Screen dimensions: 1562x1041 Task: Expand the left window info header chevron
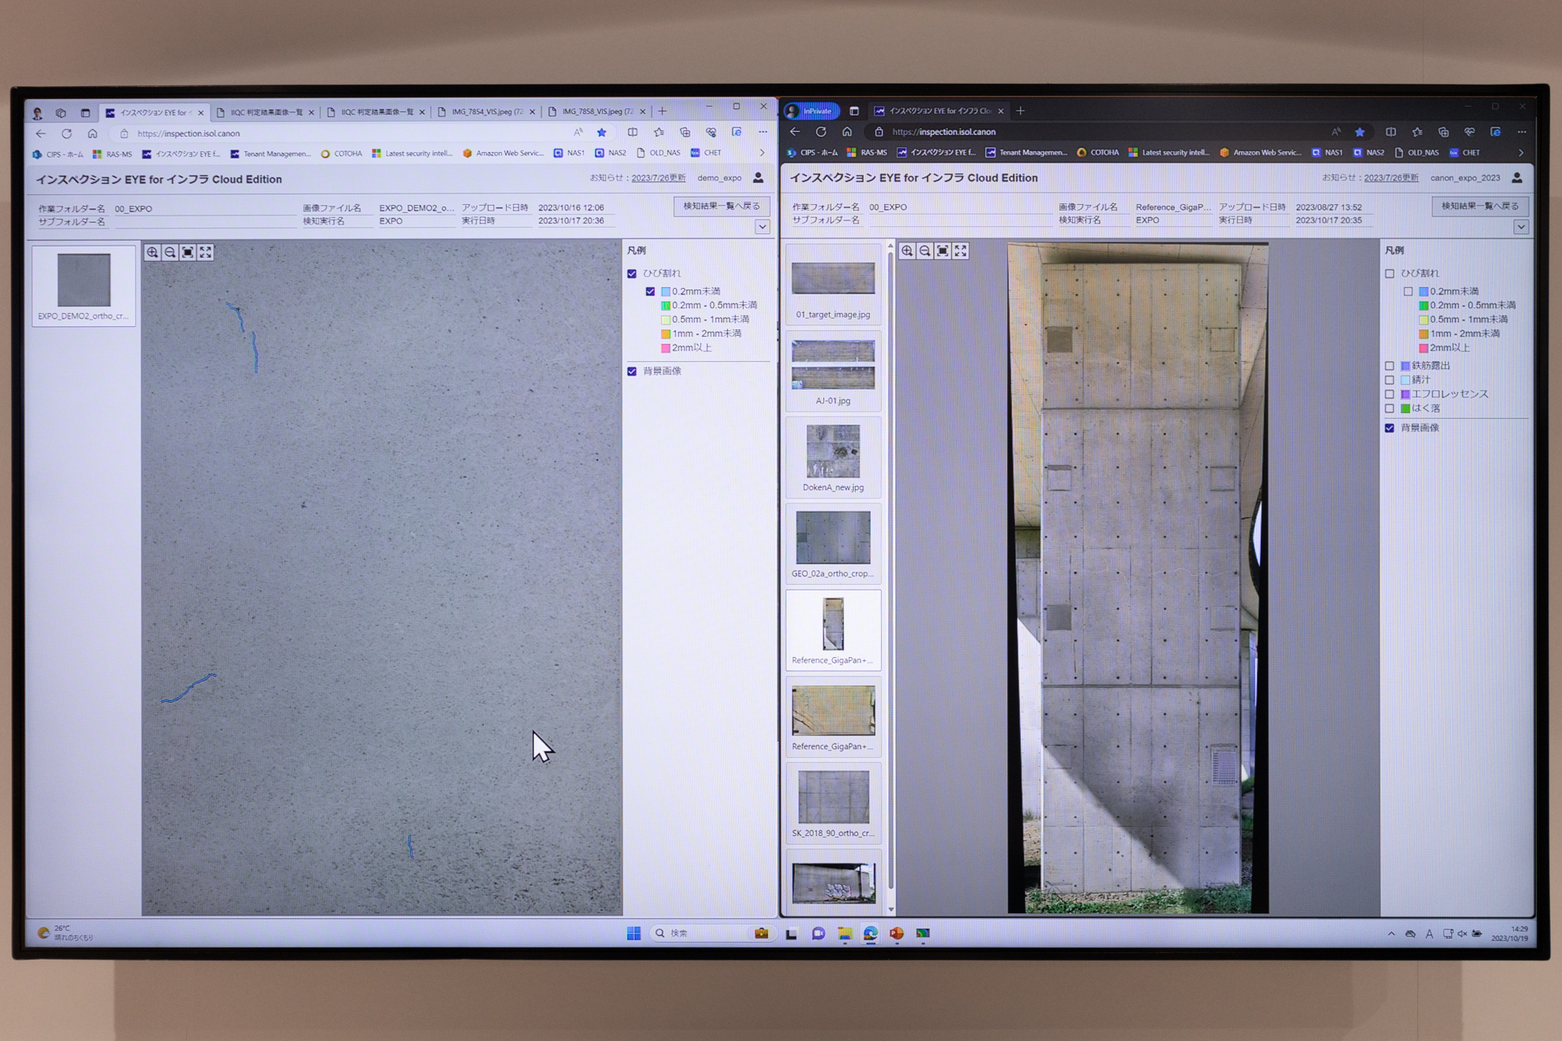pos(762,227)
